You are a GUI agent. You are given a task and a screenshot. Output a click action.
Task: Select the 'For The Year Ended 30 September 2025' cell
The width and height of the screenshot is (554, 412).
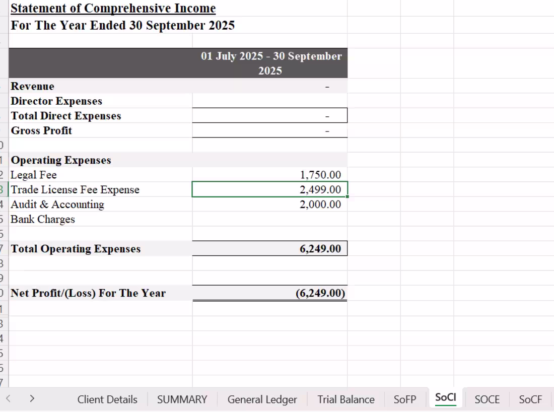click(122, 26)
